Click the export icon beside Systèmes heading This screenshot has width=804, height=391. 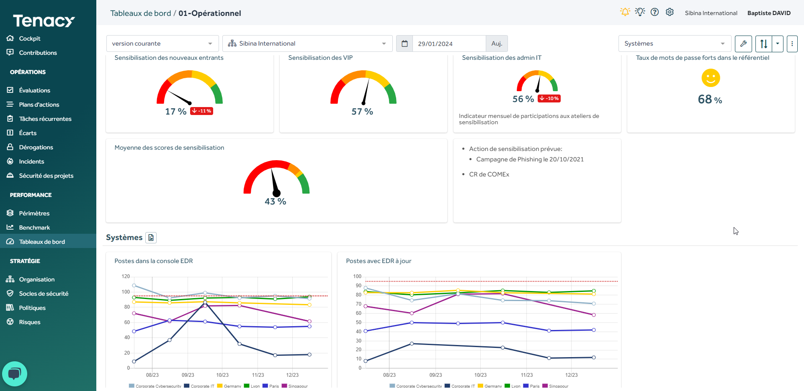151,238
